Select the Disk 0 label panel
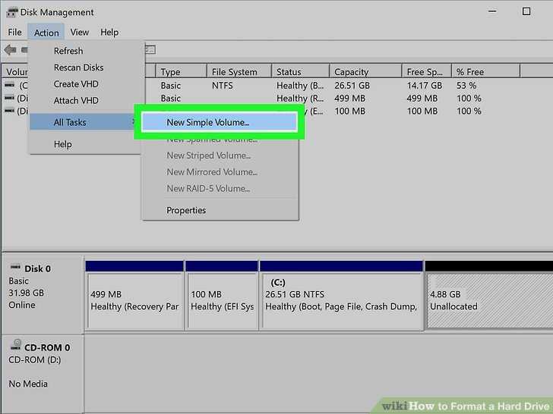Image resolution: width=553 pixels, height=414 pixels. click(x=43, y=294)
